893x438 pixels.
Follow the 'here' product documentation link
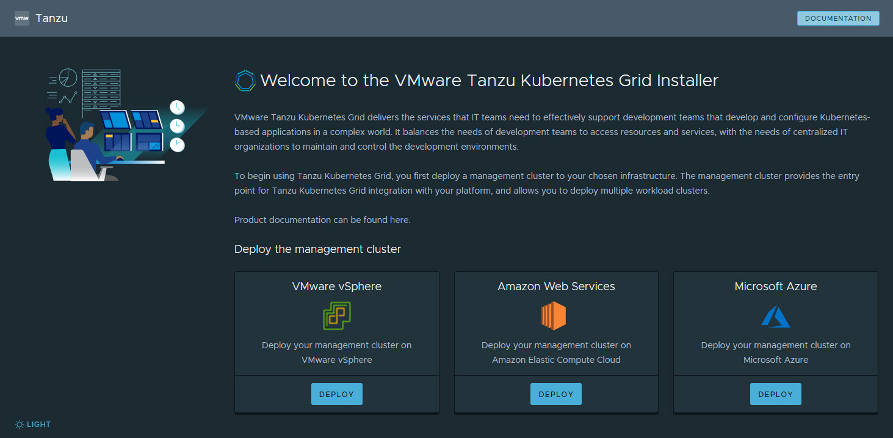tap(399, 220)
